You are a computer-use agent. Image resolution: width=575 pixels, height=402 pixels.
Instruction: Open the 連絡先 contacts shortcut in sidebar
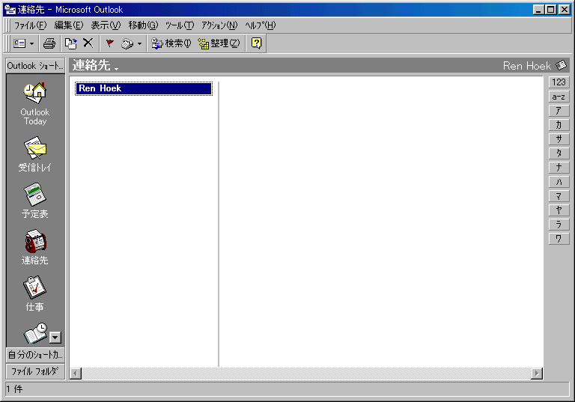tap(34, 247)
